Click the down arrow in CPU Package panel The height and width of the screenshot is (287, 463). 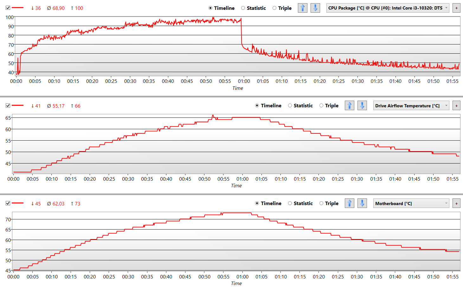[315, 8]
